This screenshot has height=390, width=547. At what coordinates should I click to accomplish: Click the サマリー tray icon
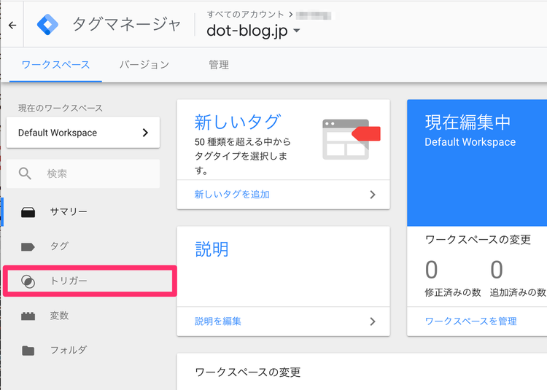(x=28, y=212)
